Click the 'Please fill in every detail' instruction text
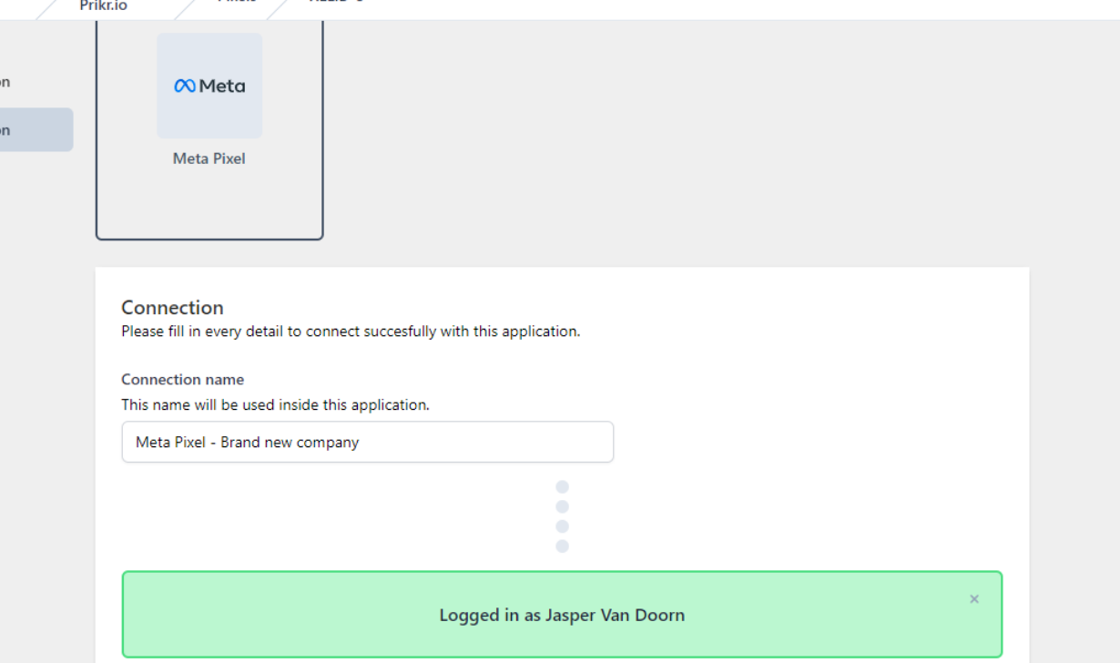Viewport: 1120px width, 663px height. pyautogui.click(x=351, y=331)
